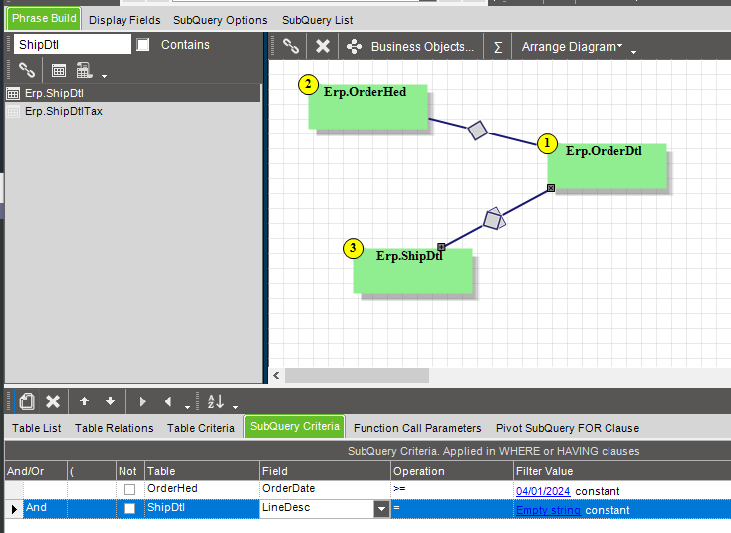731x533 pixels.
Task: Click the outdent left arrow icon
Action: 168,401
